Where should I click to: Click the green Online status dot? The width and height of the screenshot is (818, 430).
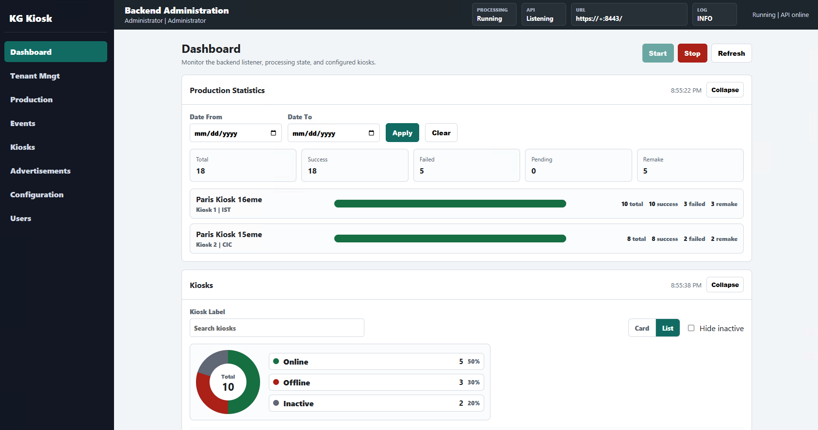tap(276, 361)
